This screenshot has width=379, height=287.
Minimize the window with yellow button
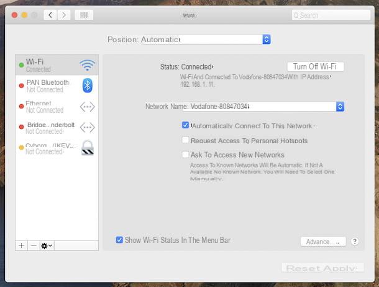(x=24, y=15)
